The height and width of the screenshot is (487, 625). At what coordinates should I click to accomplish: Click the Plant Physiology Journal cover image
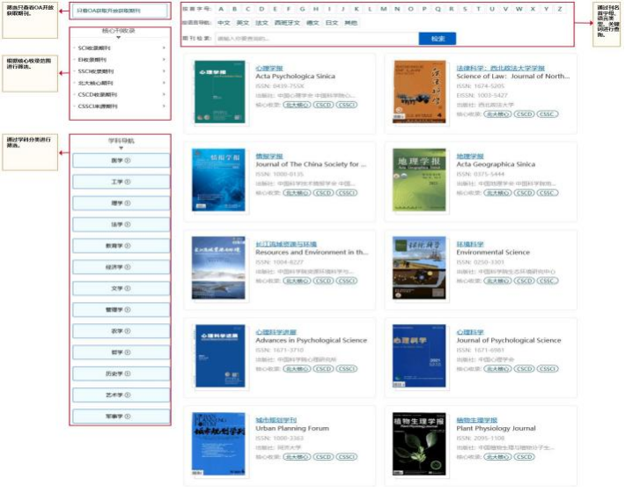[419, 441]
